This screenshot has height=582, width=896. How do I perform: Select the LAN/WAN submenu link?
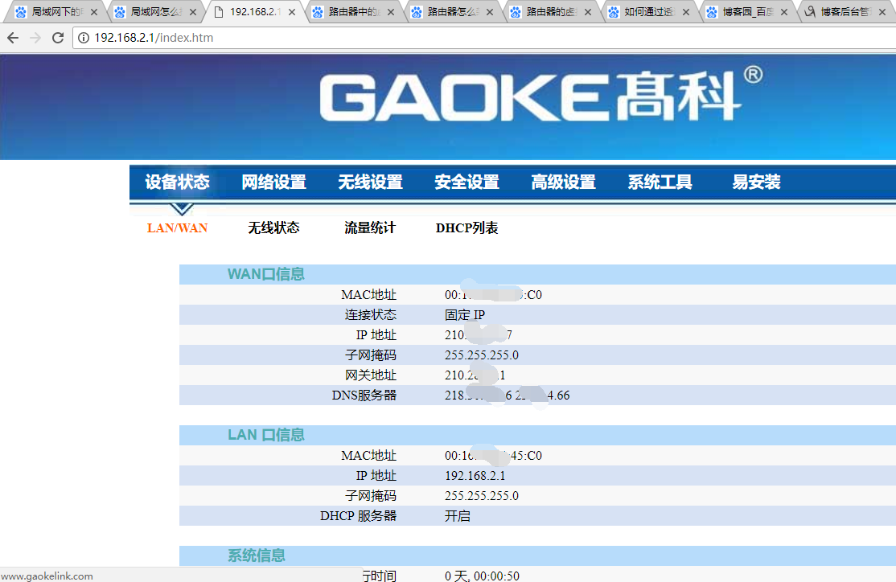point(177,227)
